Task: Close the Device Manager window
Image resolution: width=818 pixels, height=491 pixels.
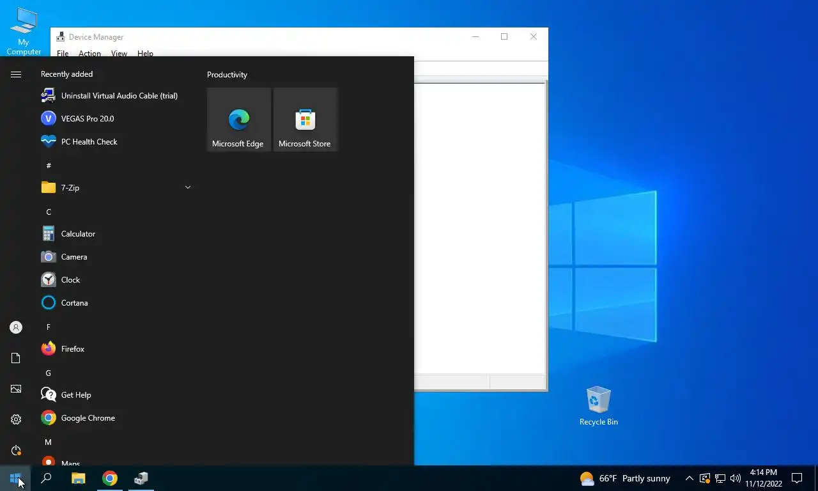Action: point(534,36)
